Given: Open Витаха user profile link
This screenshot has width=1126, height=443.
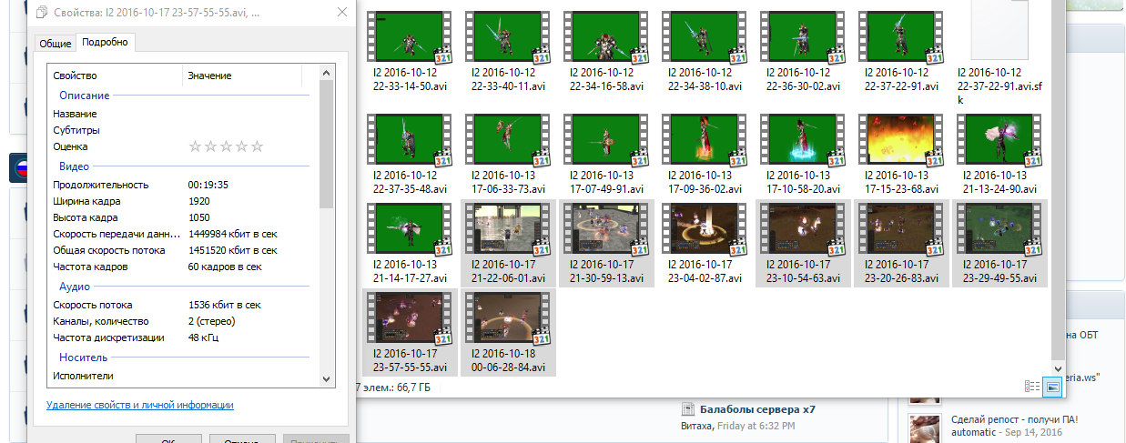Looking at the screenshot, I should coord(697,426).
